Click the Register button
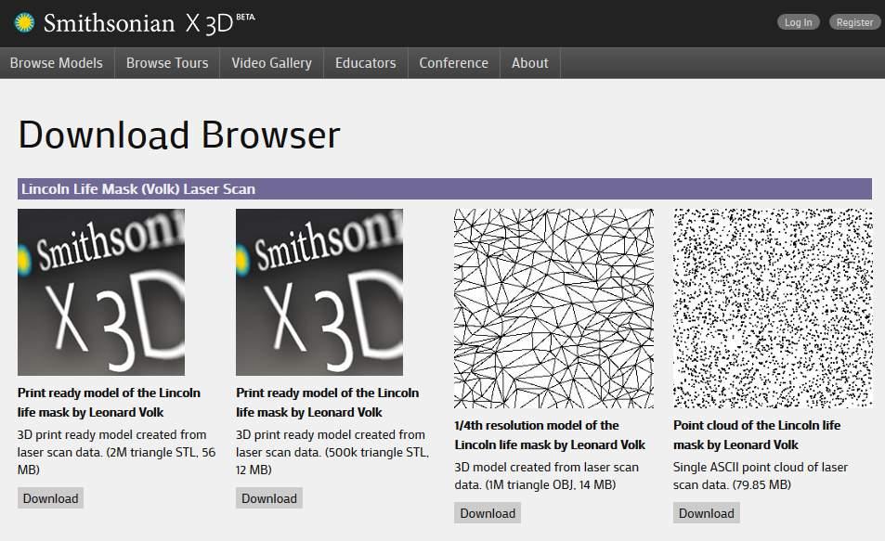 pyautogui.click(x=854, y=22)
